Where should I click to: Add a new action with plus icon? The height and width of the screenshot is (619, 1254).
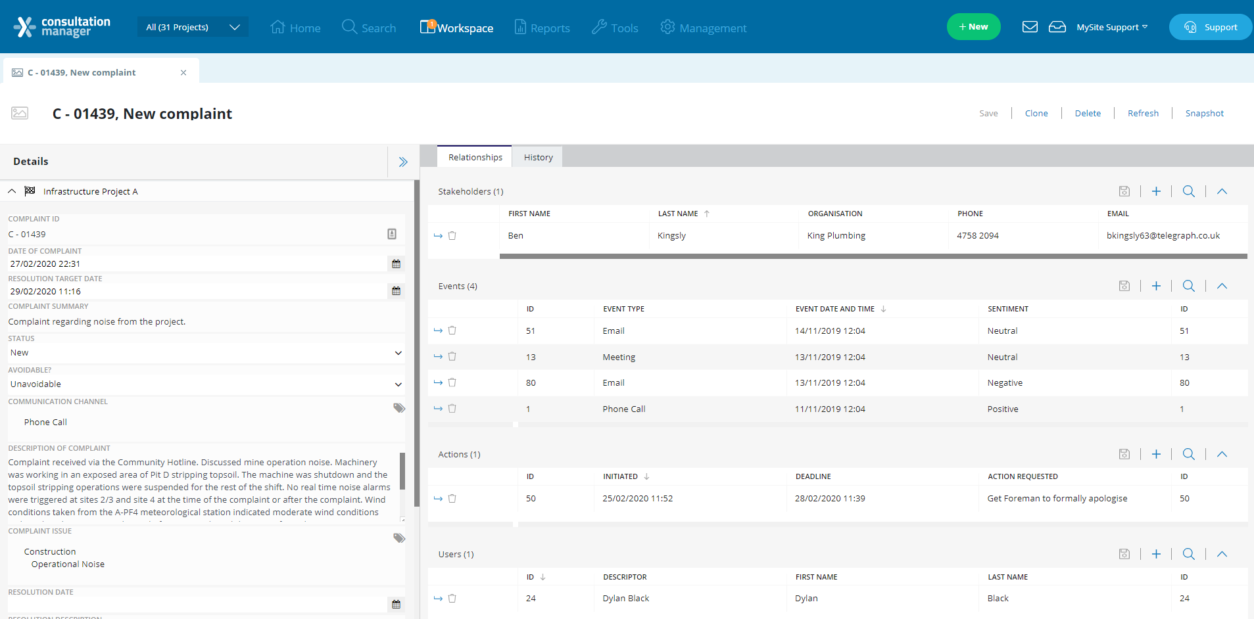[x=1156, y=454]
